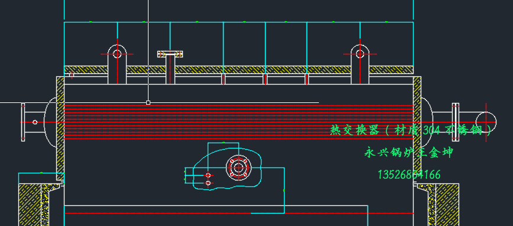Pick the top yellow hatched insulation strip

238,70
